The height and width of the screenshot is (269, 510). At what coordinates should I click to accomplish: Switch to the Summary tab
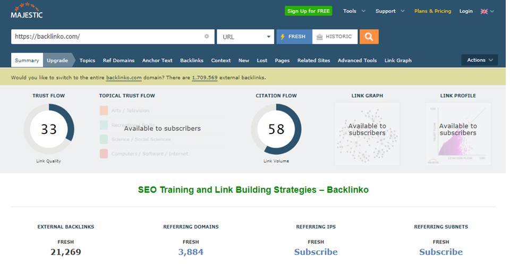[x=27, y=60]
